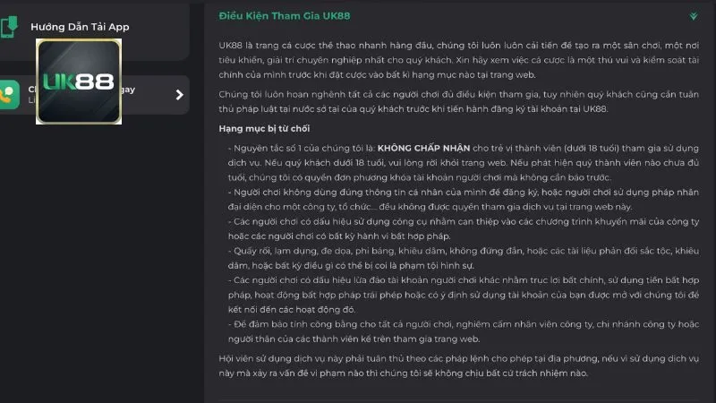The image size is (716, 403).
Task: Open the live chat sidebar card
Action: 107,95
